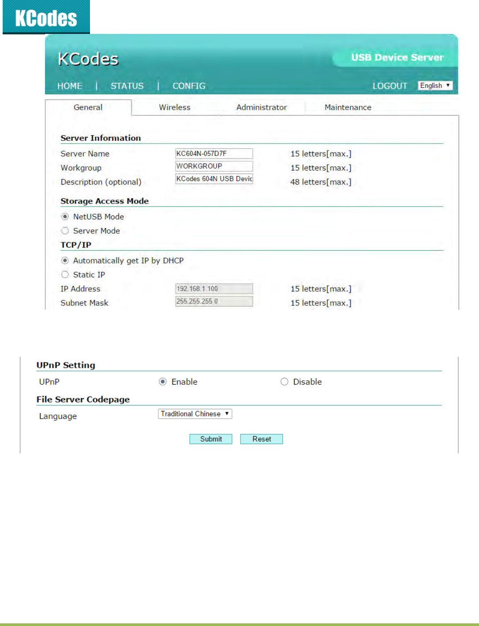Select Automatically get IP by DHCP
The height and width of the screenshot is (626, 479).
65,261
